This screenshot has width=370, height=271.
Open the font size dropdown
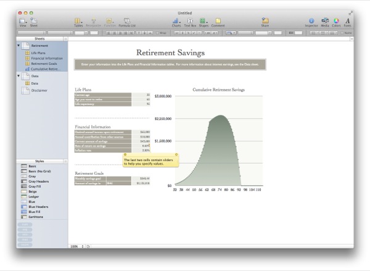[81, 33]
